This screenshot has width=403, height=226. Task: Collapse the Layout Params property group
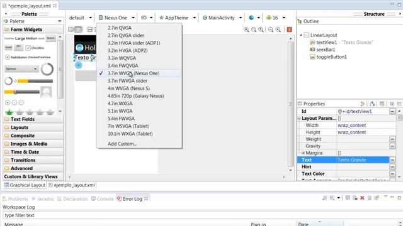[x=299, y=119]
